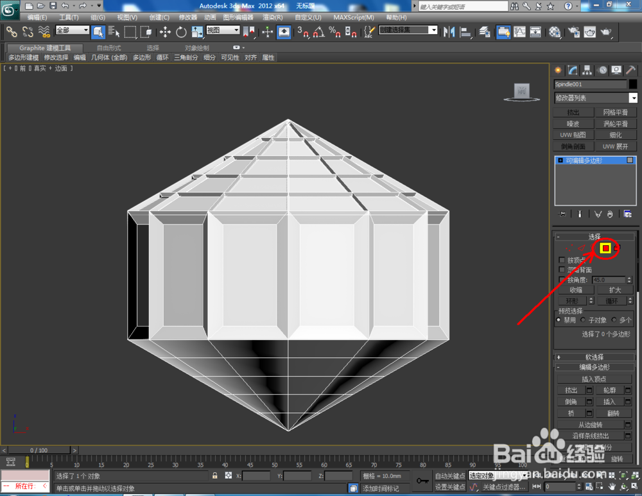Select Polygon sub-object level icon

point(606,248)
